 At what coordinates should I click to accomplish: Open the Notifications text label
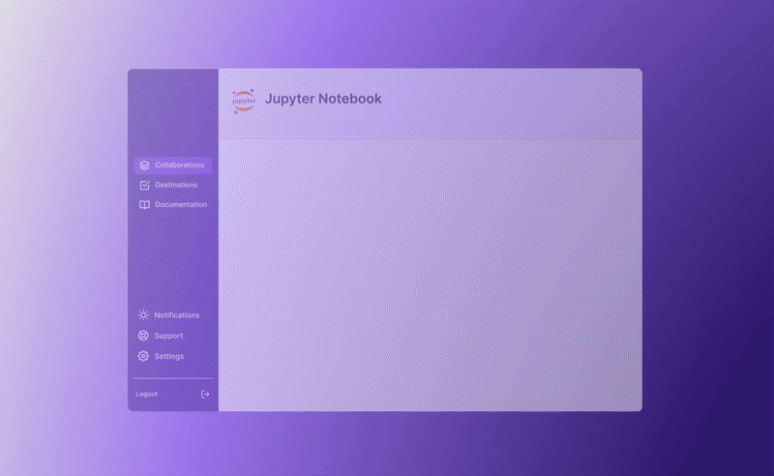pyautogui.click(x=177, y=315)
